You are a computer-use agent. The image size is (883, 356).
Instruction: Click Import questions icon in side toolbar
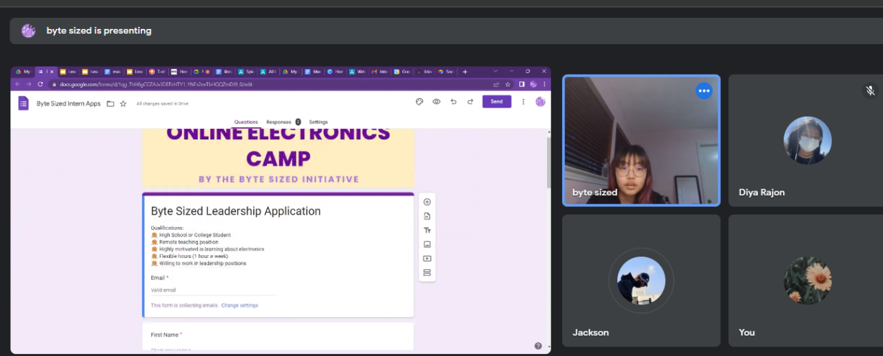tap(427, 216)
